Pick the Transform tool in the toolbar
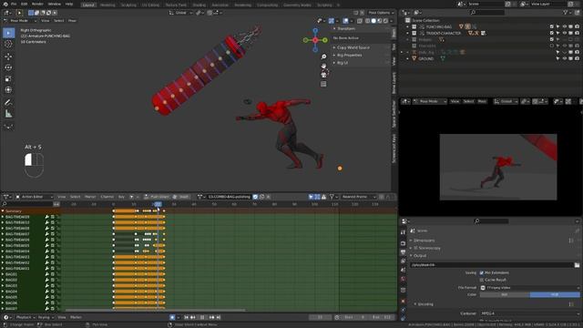The height and width of the screenshot is (328, 583). click(8, 90)
